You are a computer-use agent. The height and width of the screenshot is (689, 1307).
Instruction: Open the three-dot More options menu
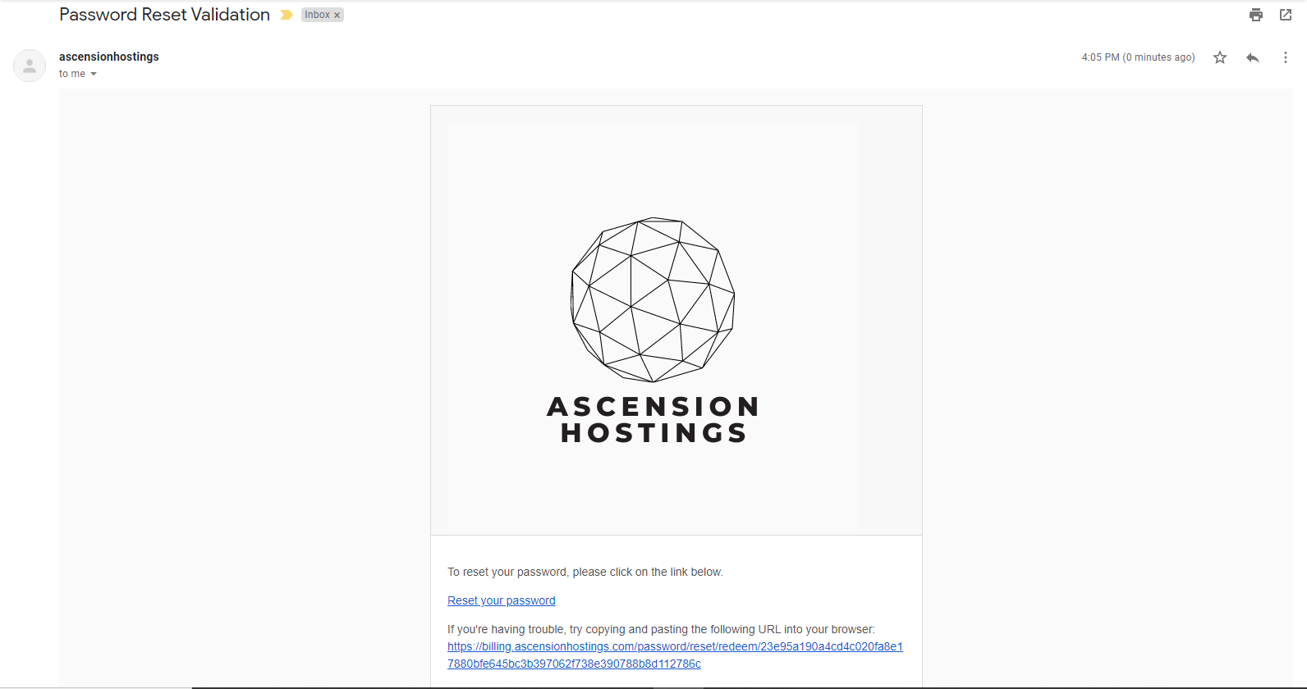click(x=1285, y=57)
